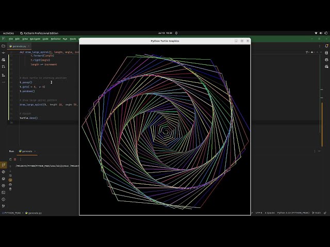Toggle scroll to end in Run console
This screenshot has height=247, width=330.
[10, 180]
